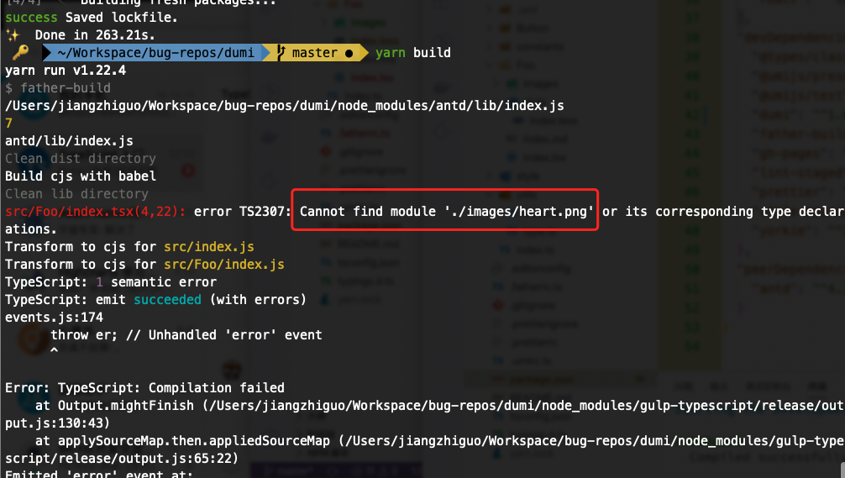Click the key icon at the prompt start
The image size is (845, 478).
[x=20, y=52]
